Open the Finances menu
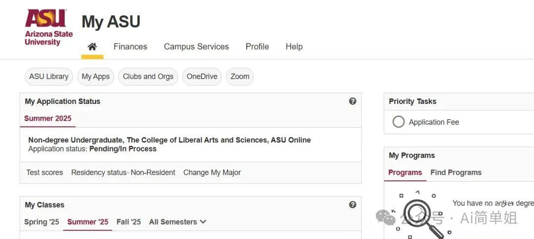This screenshot has height=239, width=534. tap(131, 47)
